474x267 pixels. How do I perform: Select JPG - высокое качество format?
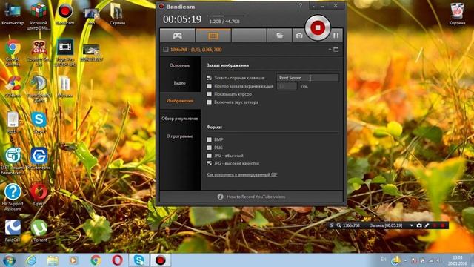pos(209,163)
